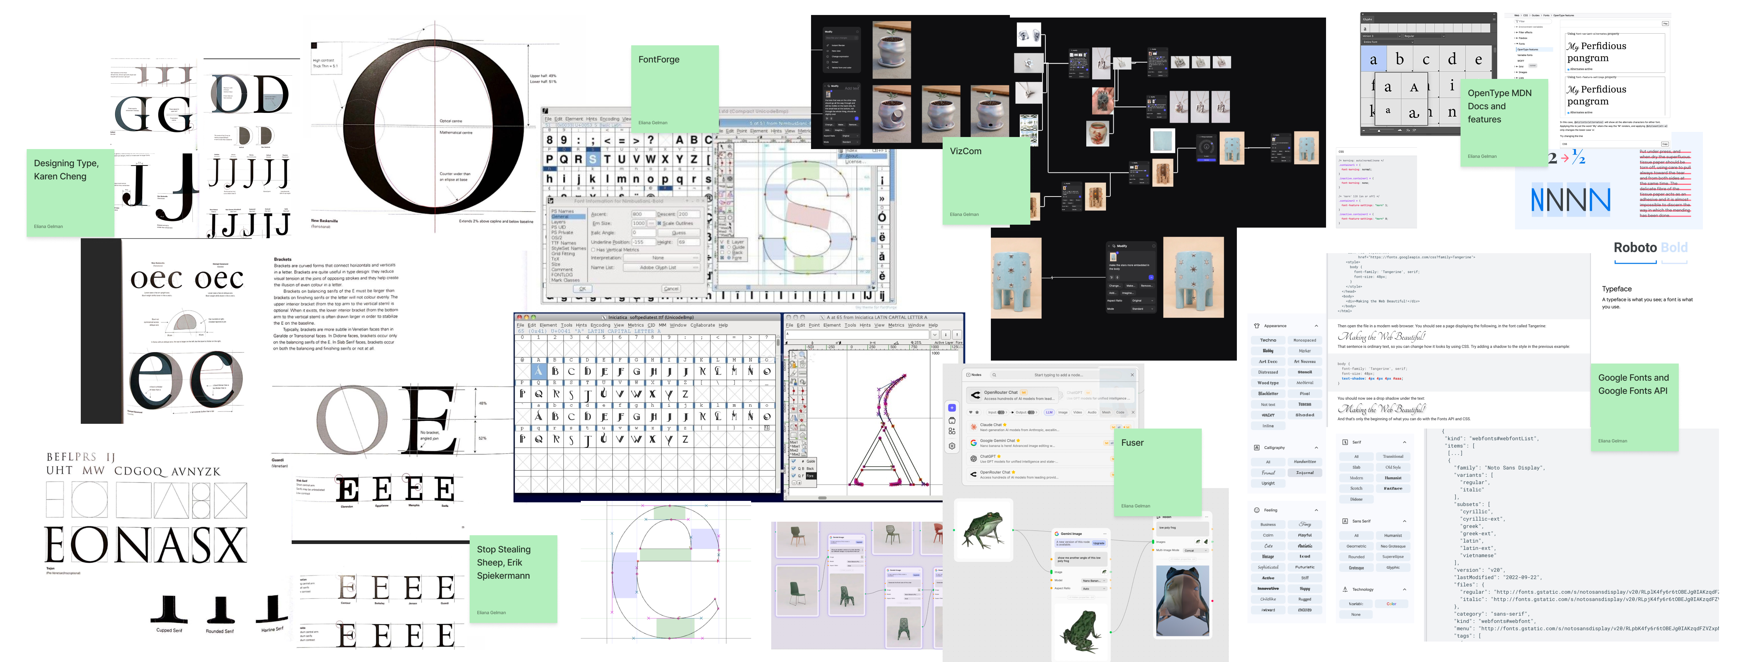Open the Adobe Glyph List dropdown
Screen dimensions: 1746x662
tap(662, 268)
